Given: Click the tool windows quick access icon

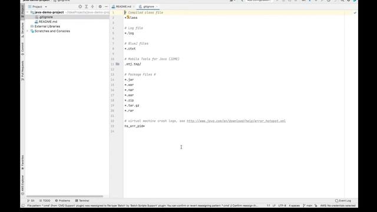Looking at the screenshot, I should [23, 206].
